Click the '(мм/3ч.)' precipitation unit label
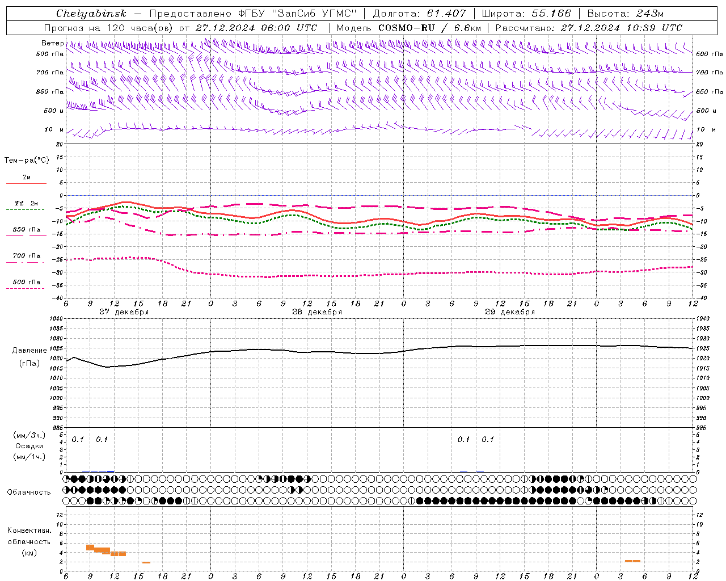Image resolution: width=726 pixels, height=581 pixels. (29, 435)
